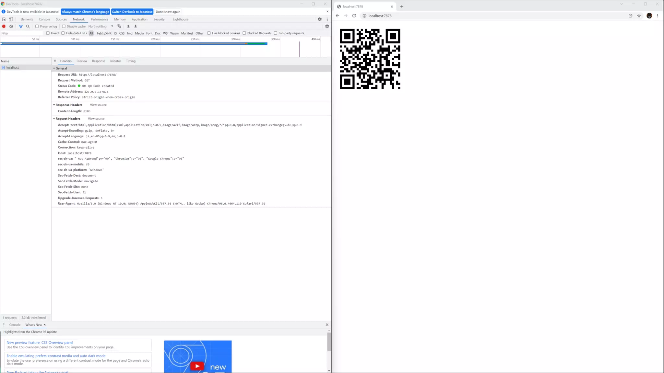Reload the localhost:7878 page
The height and width of the screenshot is (373, 664).
pos(354,16)
